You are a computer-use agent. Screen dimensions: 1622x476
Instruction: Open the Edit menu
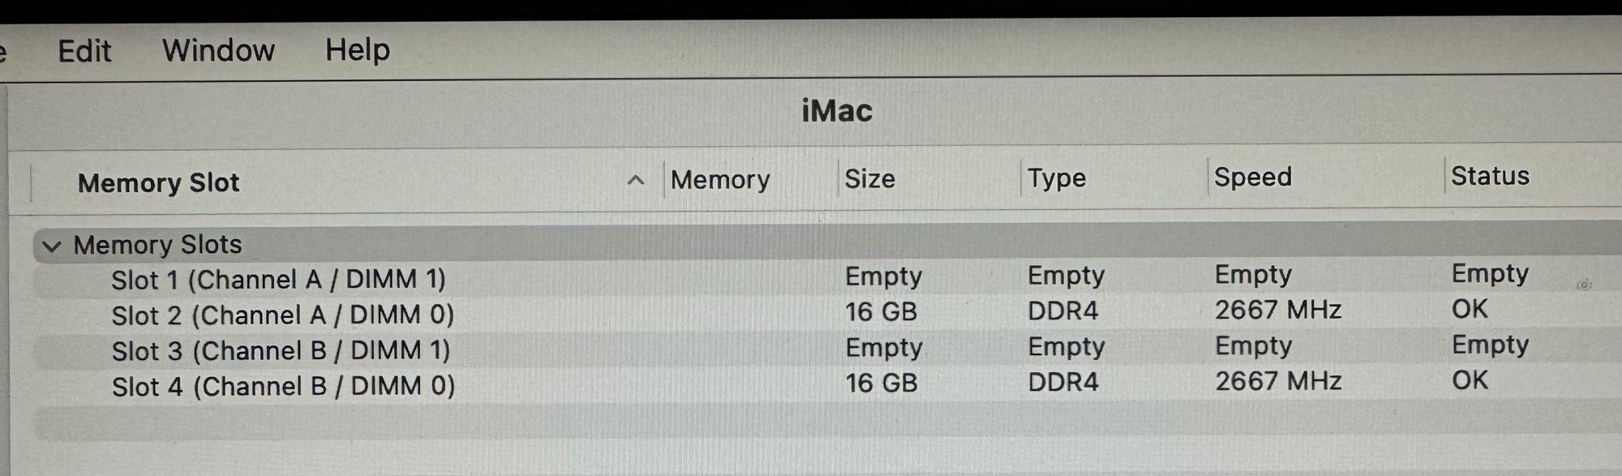(x=84, y=51)
